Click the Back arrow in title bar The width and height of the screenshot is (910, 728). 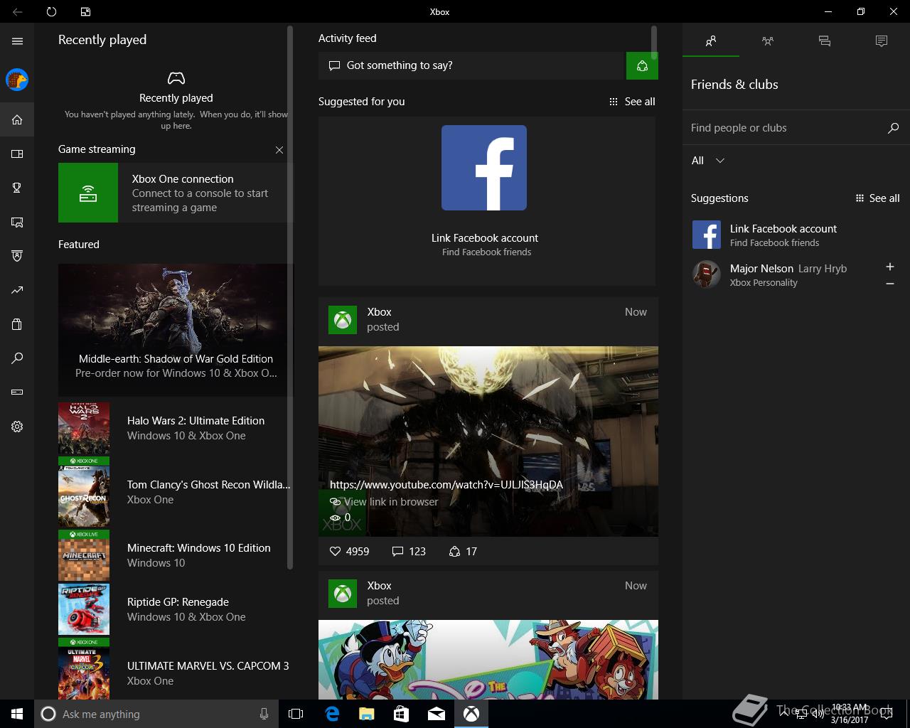[x=17, y=11]
